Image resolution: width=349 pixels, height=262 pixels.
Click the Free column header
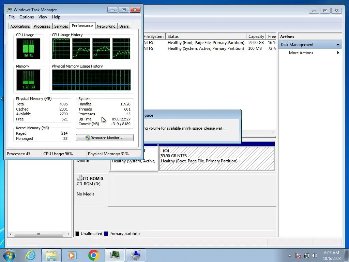pos(271,36)
